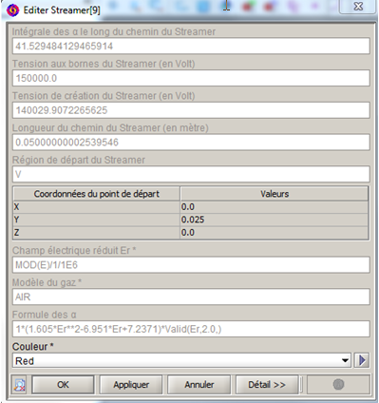Image resolution: width=379 pixels, height=403 pixels.
Task: Open the Red colour combo box
Action: tap(181, 360)
